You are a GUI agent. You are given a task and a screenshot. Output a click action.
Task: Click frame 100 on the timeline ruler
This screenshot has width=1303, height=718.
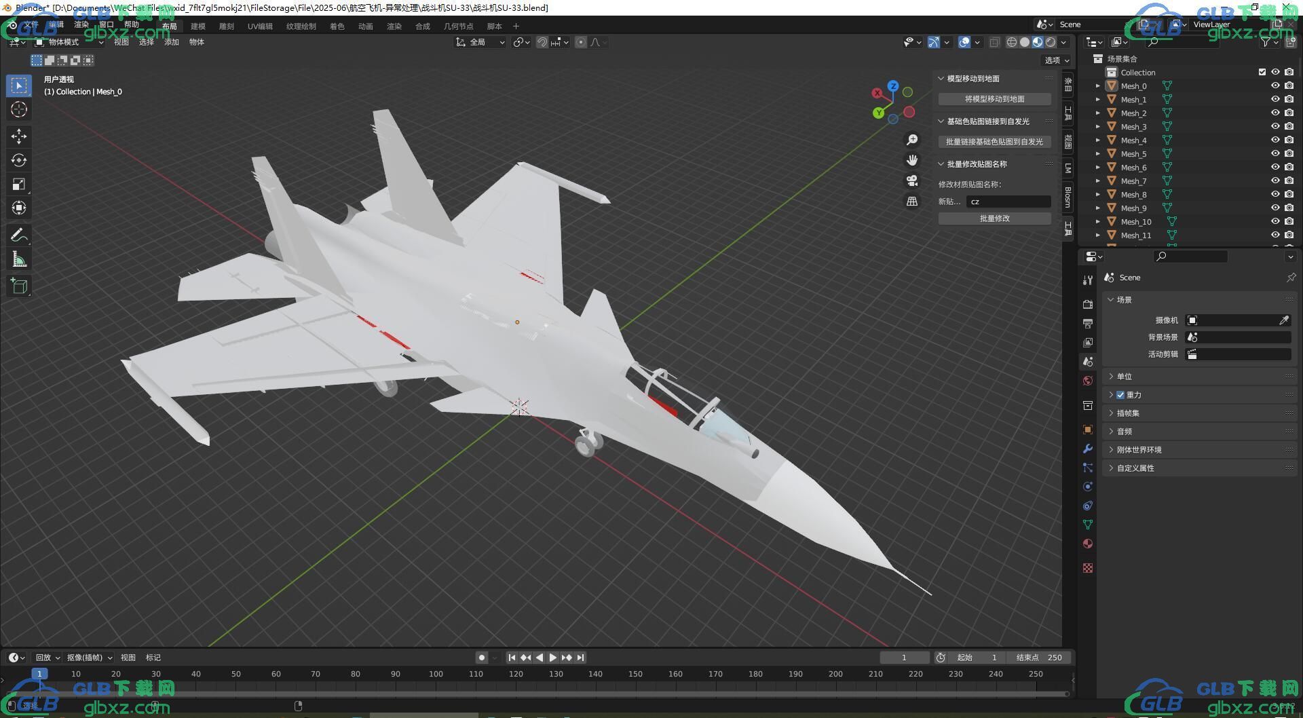click(436, 674)
